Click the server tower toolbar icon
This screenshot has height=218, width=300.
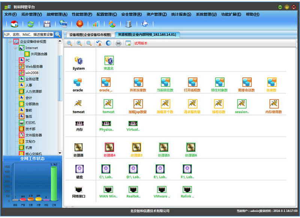[129, 24]
